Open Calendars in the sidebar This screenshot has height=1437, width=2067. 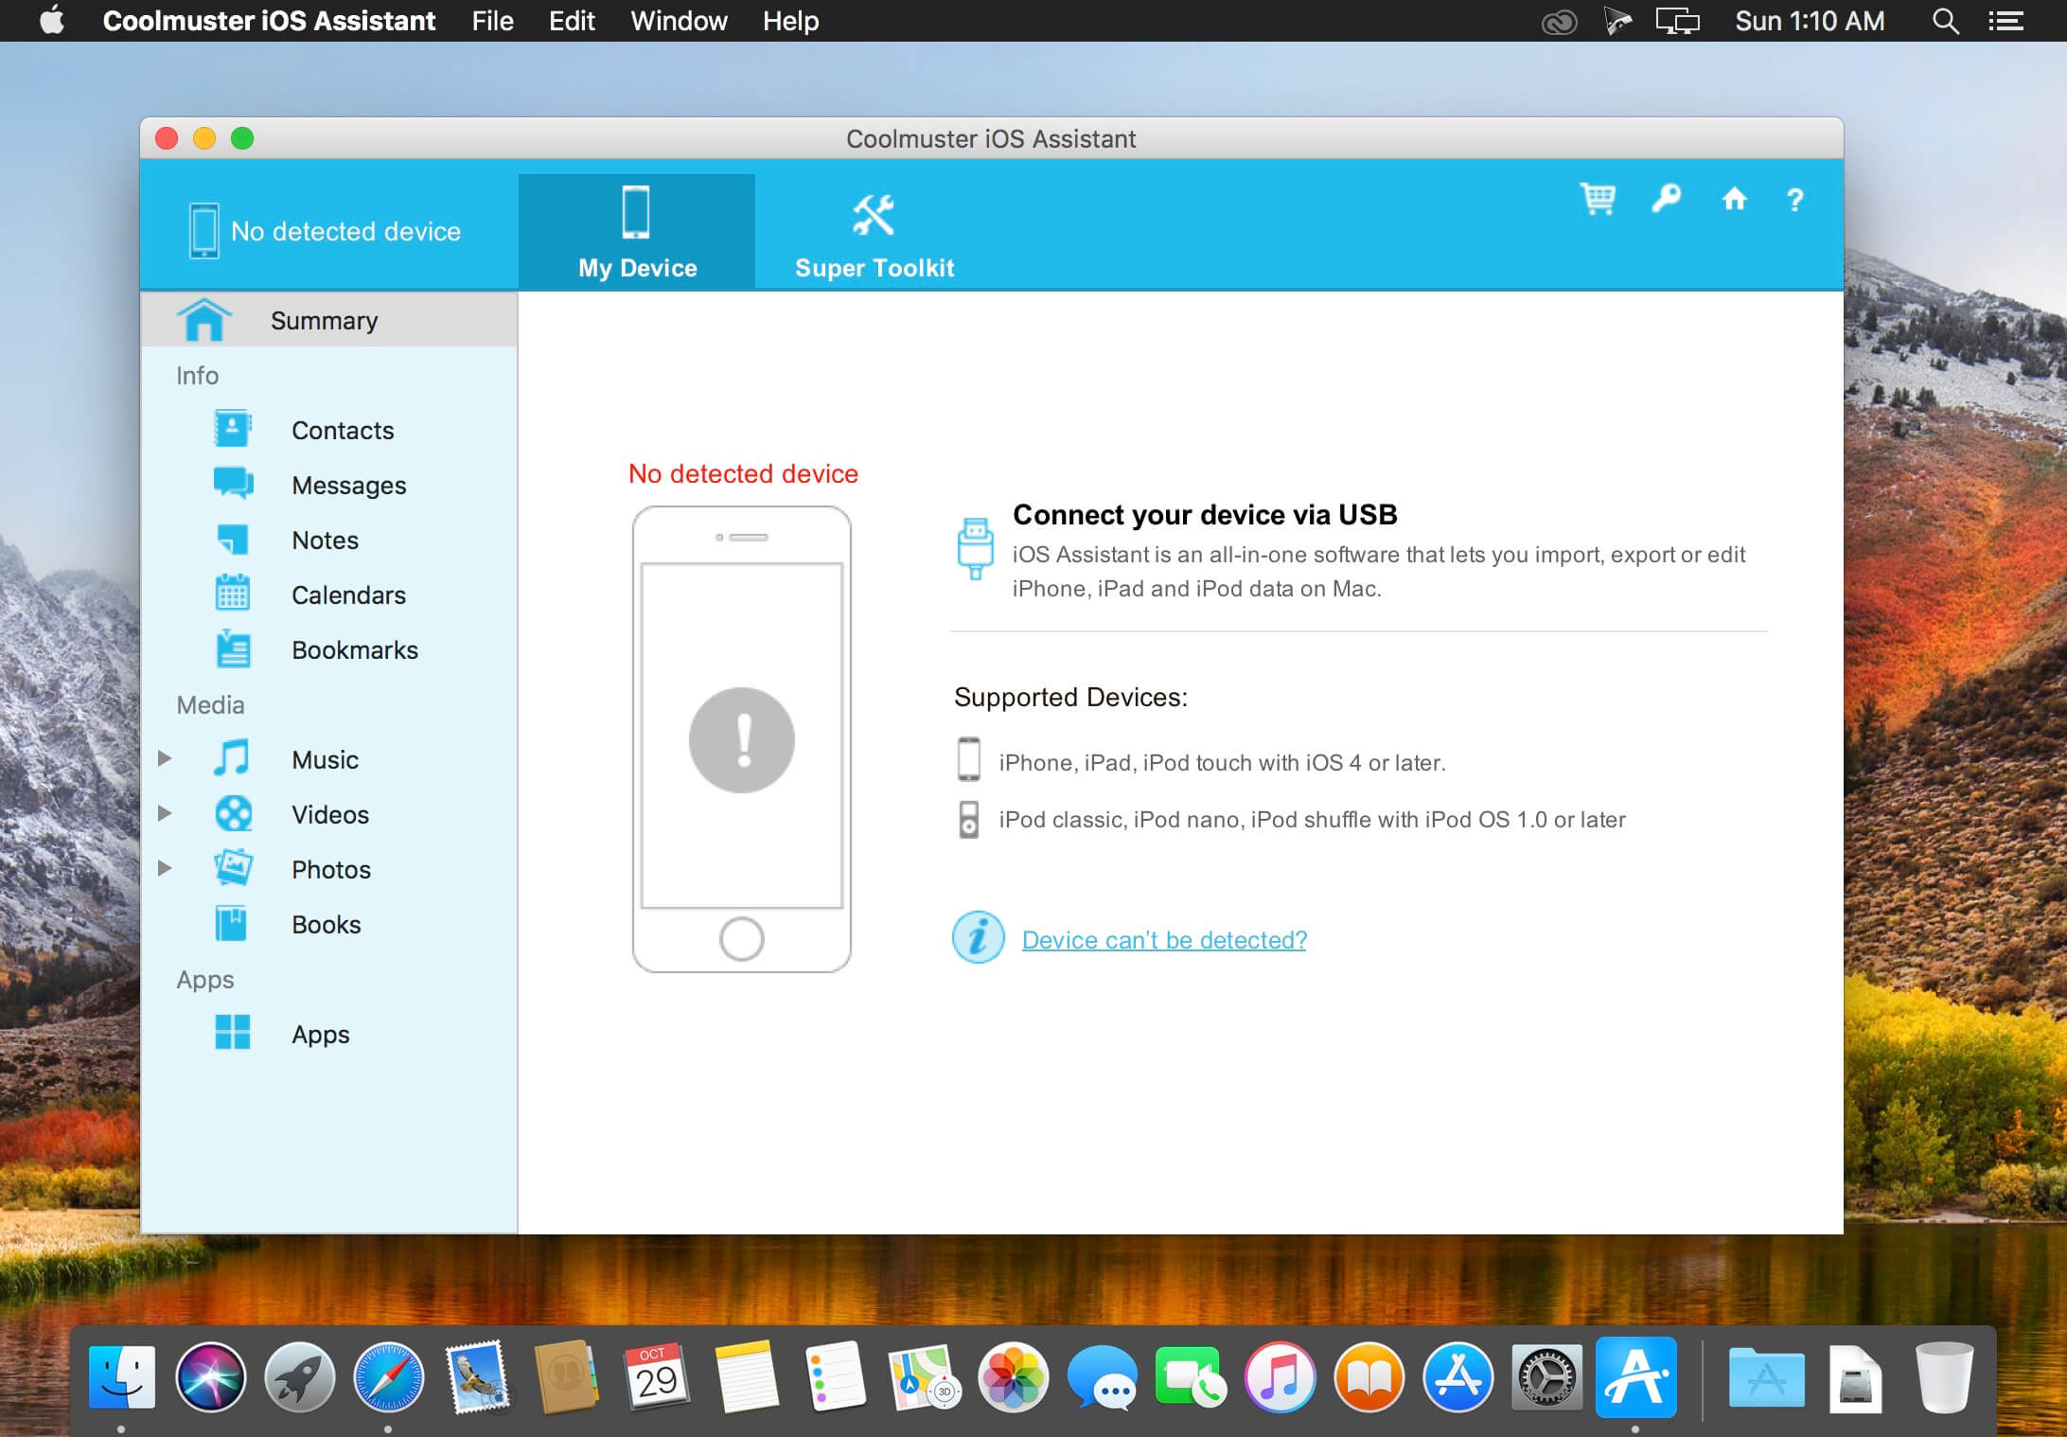click(328, 594)
